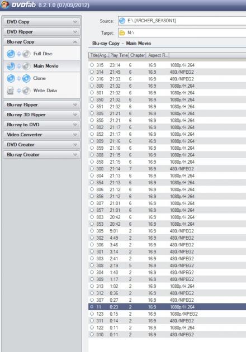Click title number 306
The width and height of the screenshot is (246, 352).
pyautogui.click(x=100, y=245)
